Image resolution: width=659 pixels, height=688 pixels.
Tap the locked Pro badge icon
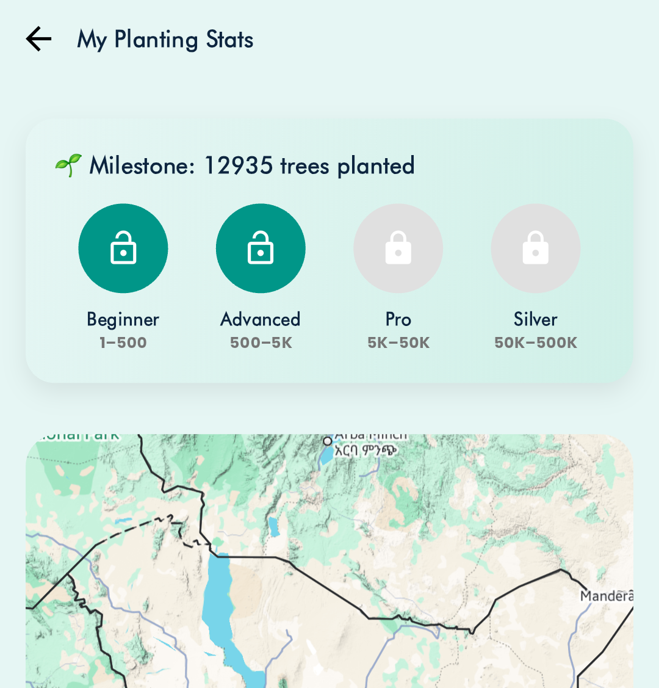(x=398, y=248)
